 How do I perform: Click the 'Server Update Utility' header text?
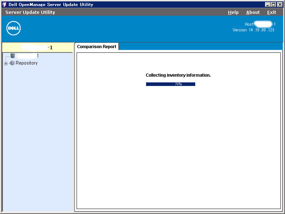click(x=30, y=12)
